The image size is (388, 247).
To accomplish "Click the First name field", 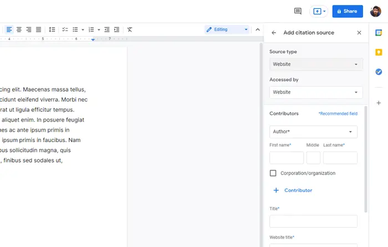I will (287, 158).
